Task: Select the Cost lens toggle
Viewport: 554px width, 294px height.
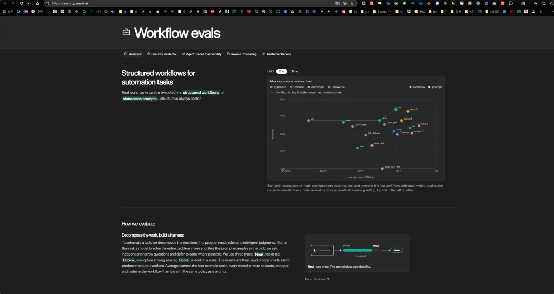Action: [282, 71]
